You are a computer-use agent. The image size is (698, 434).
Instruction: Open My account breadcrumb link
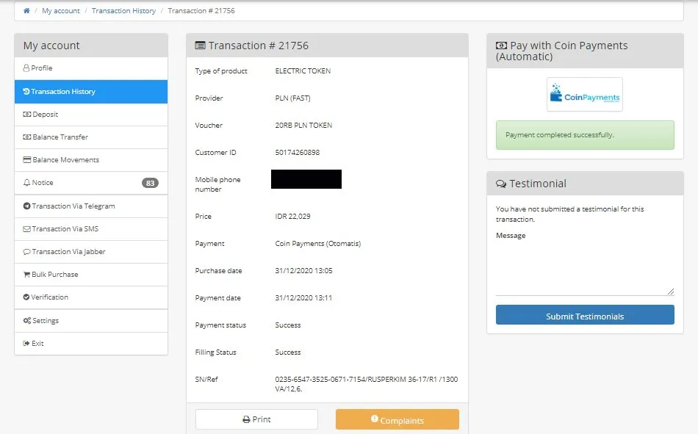tap(60, 11)
